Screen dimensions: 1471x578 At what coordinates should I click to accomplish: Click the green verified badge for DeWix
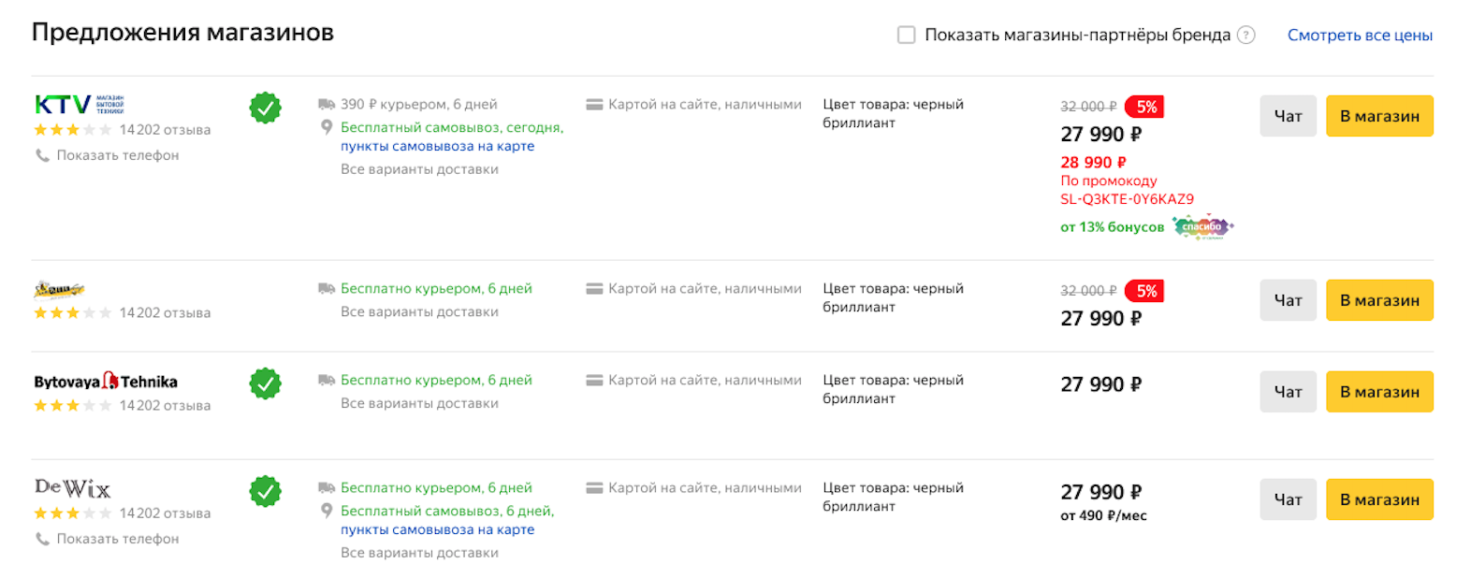tap(266, 491)
